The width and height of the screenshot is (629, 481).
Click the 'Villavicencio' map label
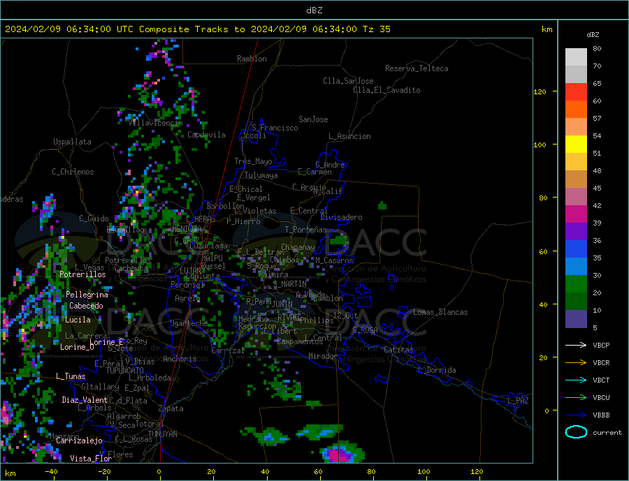tap(155, 123)
